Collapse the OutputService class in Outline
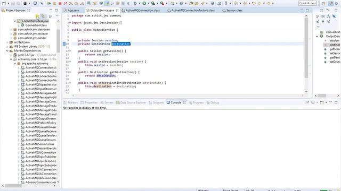 click(317, 37)
